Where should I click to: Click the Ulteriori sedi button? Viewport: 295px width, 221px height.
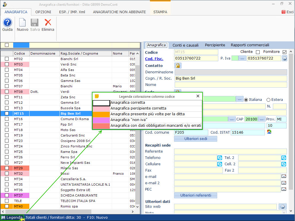point(195,139)
